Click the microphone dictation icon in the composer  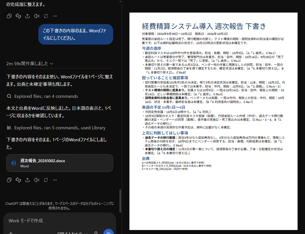point(96,233)
